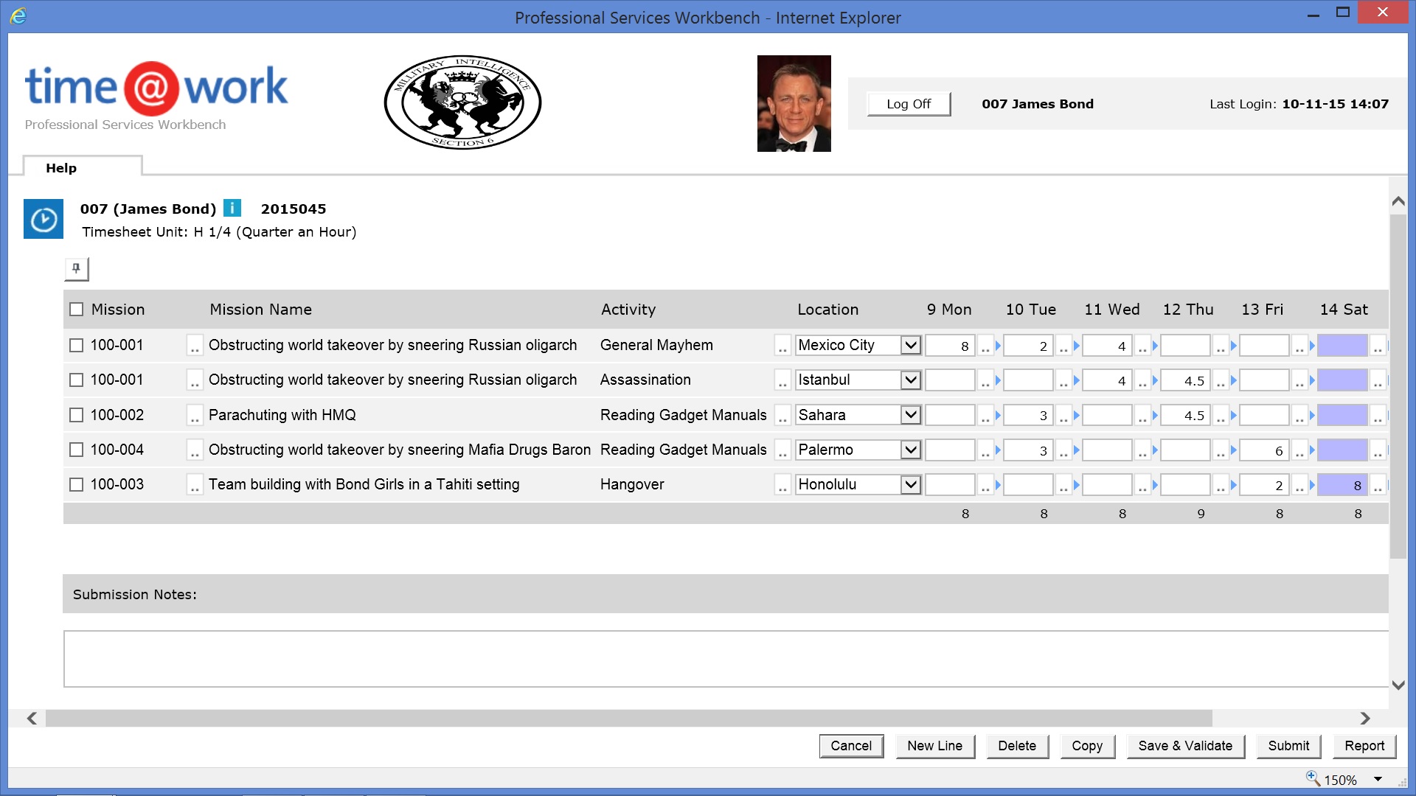The image size is (1416, 796).
Task: Click James Bond profile photo
Action: (794, 103)
